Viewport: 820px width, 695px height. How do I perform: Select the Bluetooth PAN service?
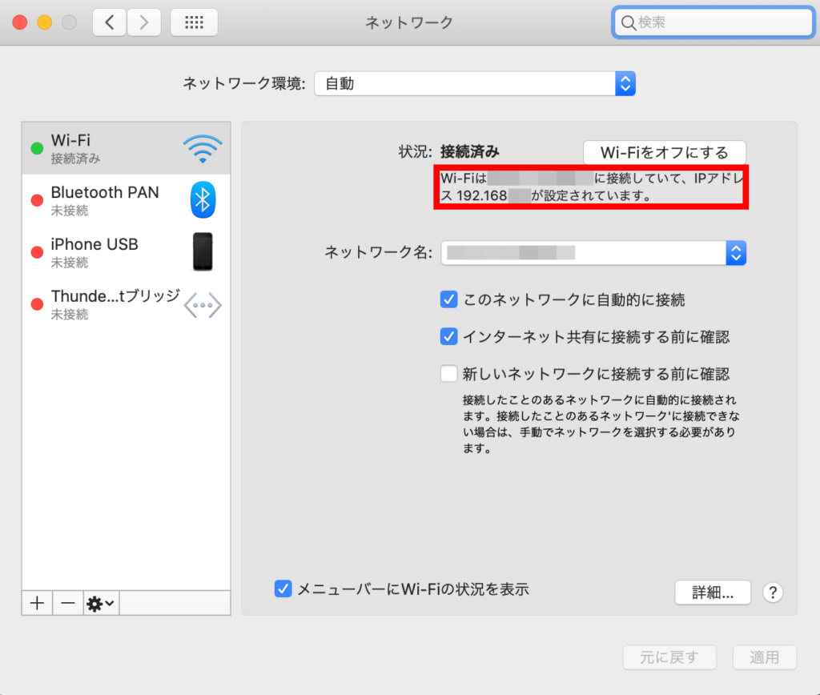click(126, 200)
